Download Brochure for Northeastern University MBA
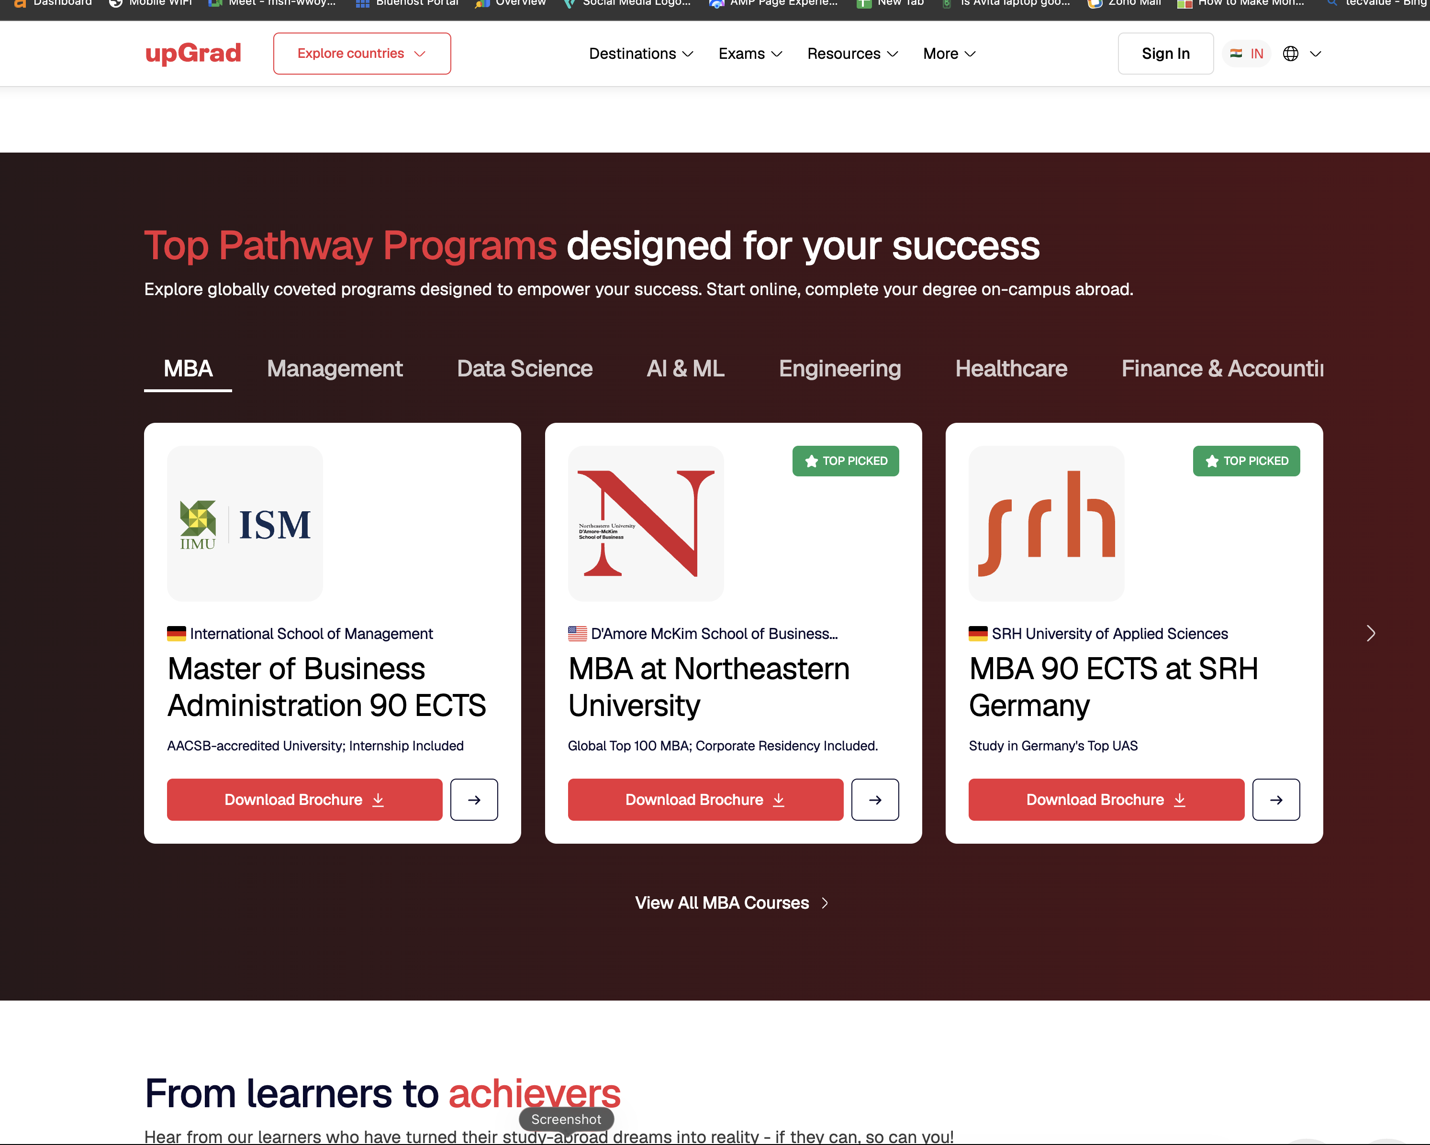This screenshot has height=1145, width=1430. 705,800
